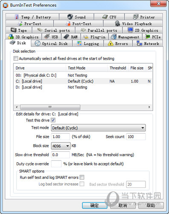The height and width of the screenshot is (214, 169).
Task: Click the Video Playback tab icon
Action: point(117,24)
